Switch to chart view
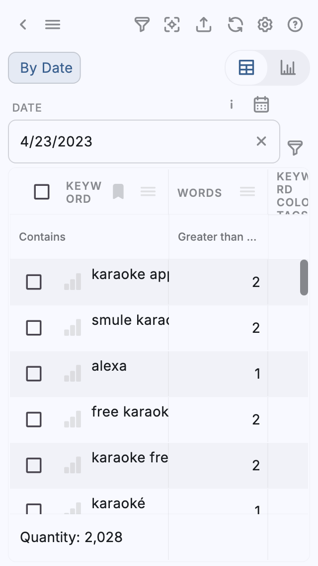 pyautogui.click(x=288, y=68)
